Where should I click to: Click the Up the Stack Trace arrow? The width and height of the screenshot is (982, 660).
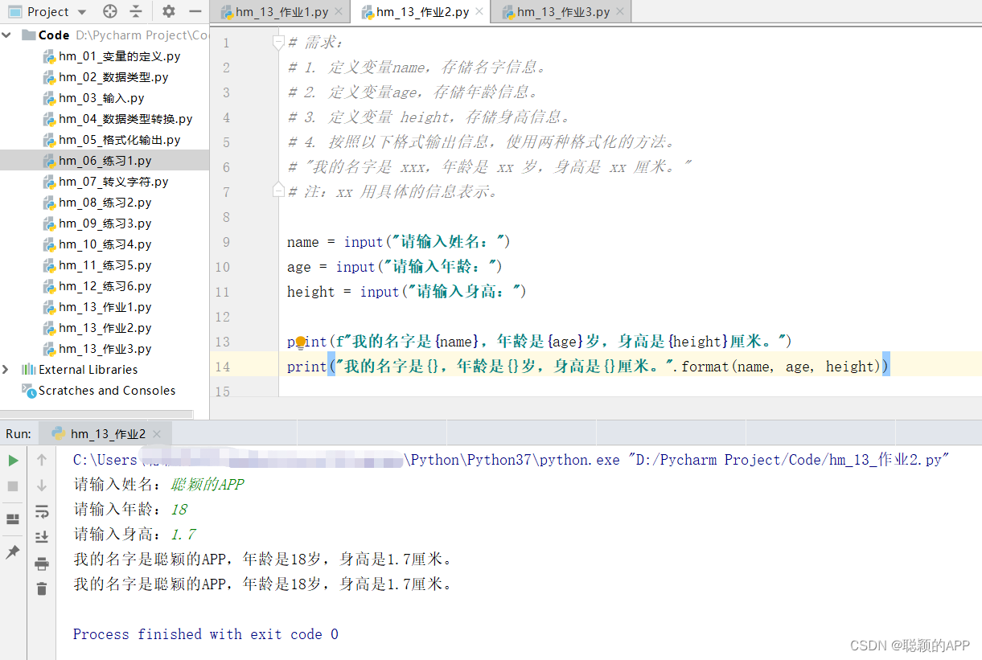coord(42,461)
